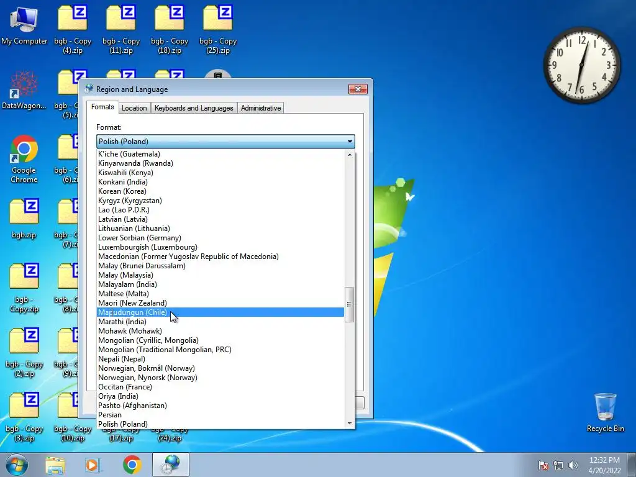Choose Norwegian, Bokmål (Norway) format
Viewport: 636px width, 477px height.
click(x=220, y=368)
